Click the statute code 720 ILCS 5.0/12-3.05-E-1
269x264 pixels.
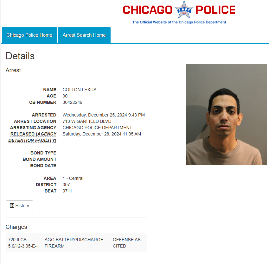(23, 243)
